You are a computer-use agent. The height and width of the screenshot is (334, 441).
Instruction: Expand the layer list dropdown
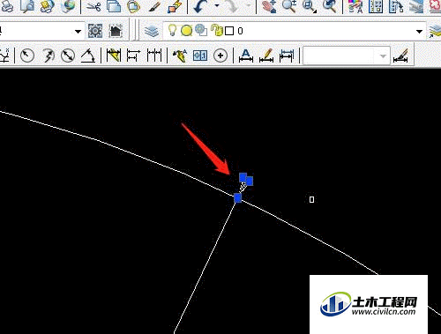(x=419, y=31)
